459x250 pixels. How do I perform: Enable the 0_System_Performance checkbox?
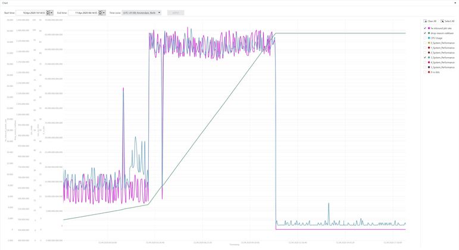tap(424, 42)
